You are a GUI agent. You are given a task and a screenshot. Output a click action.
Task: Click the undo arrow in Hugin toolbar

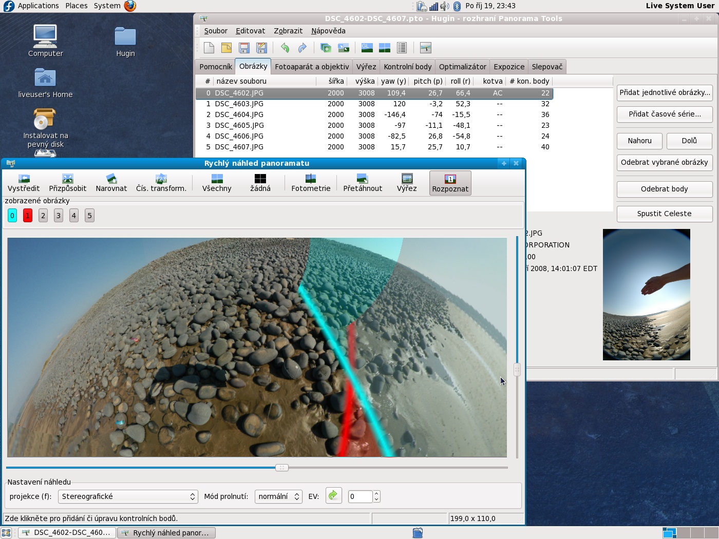285,48
